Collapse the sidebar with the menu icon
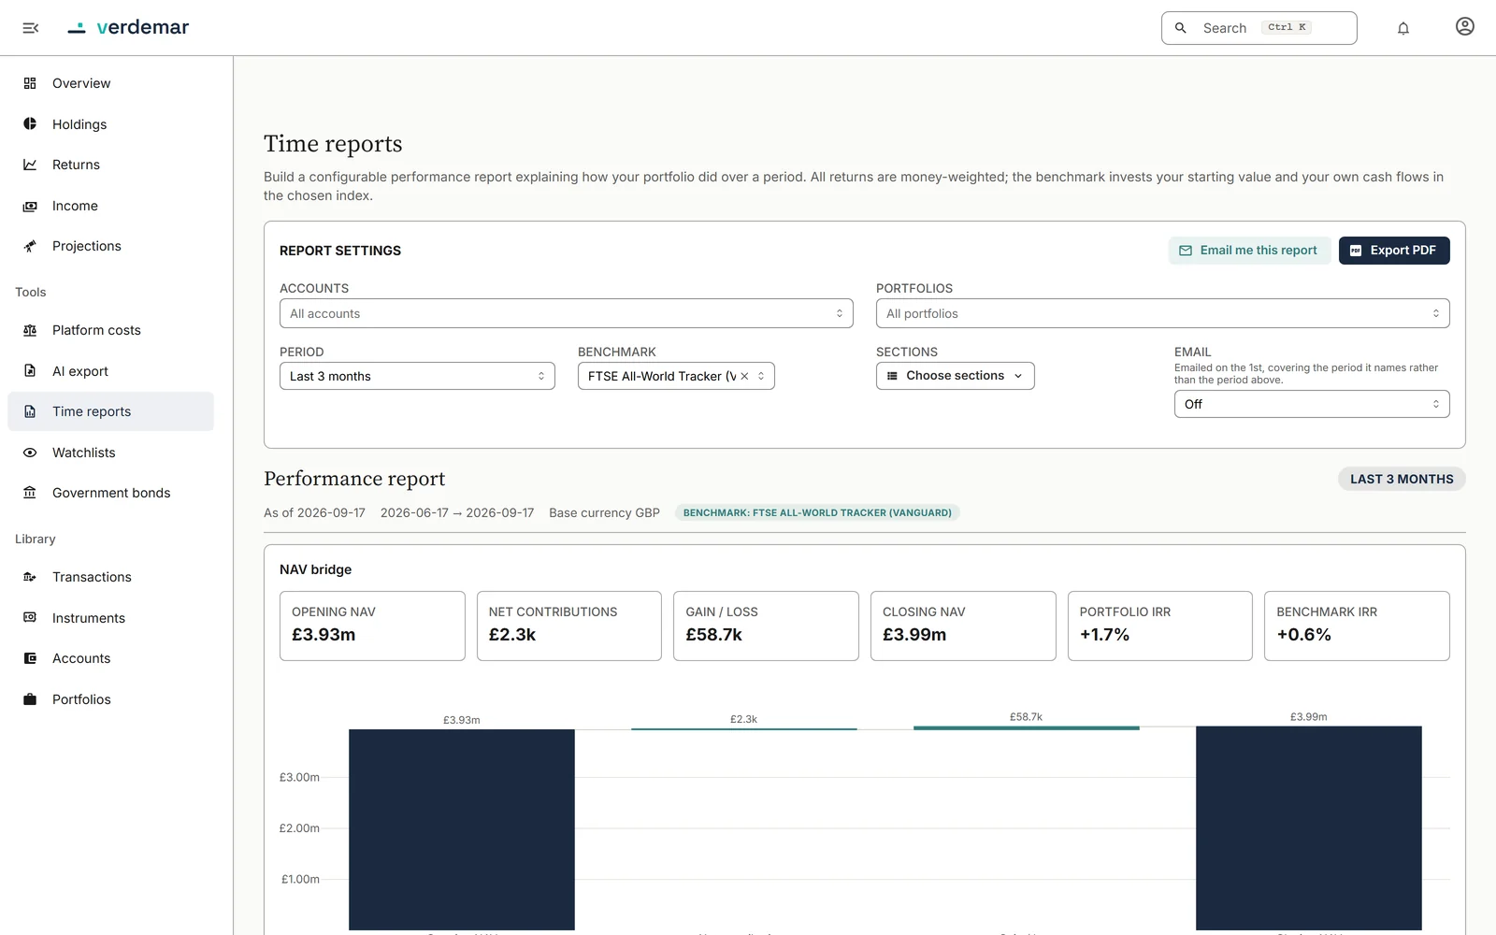Image resolution: width=1496 pixels, height=935 pixels. [x=31, y=28]
